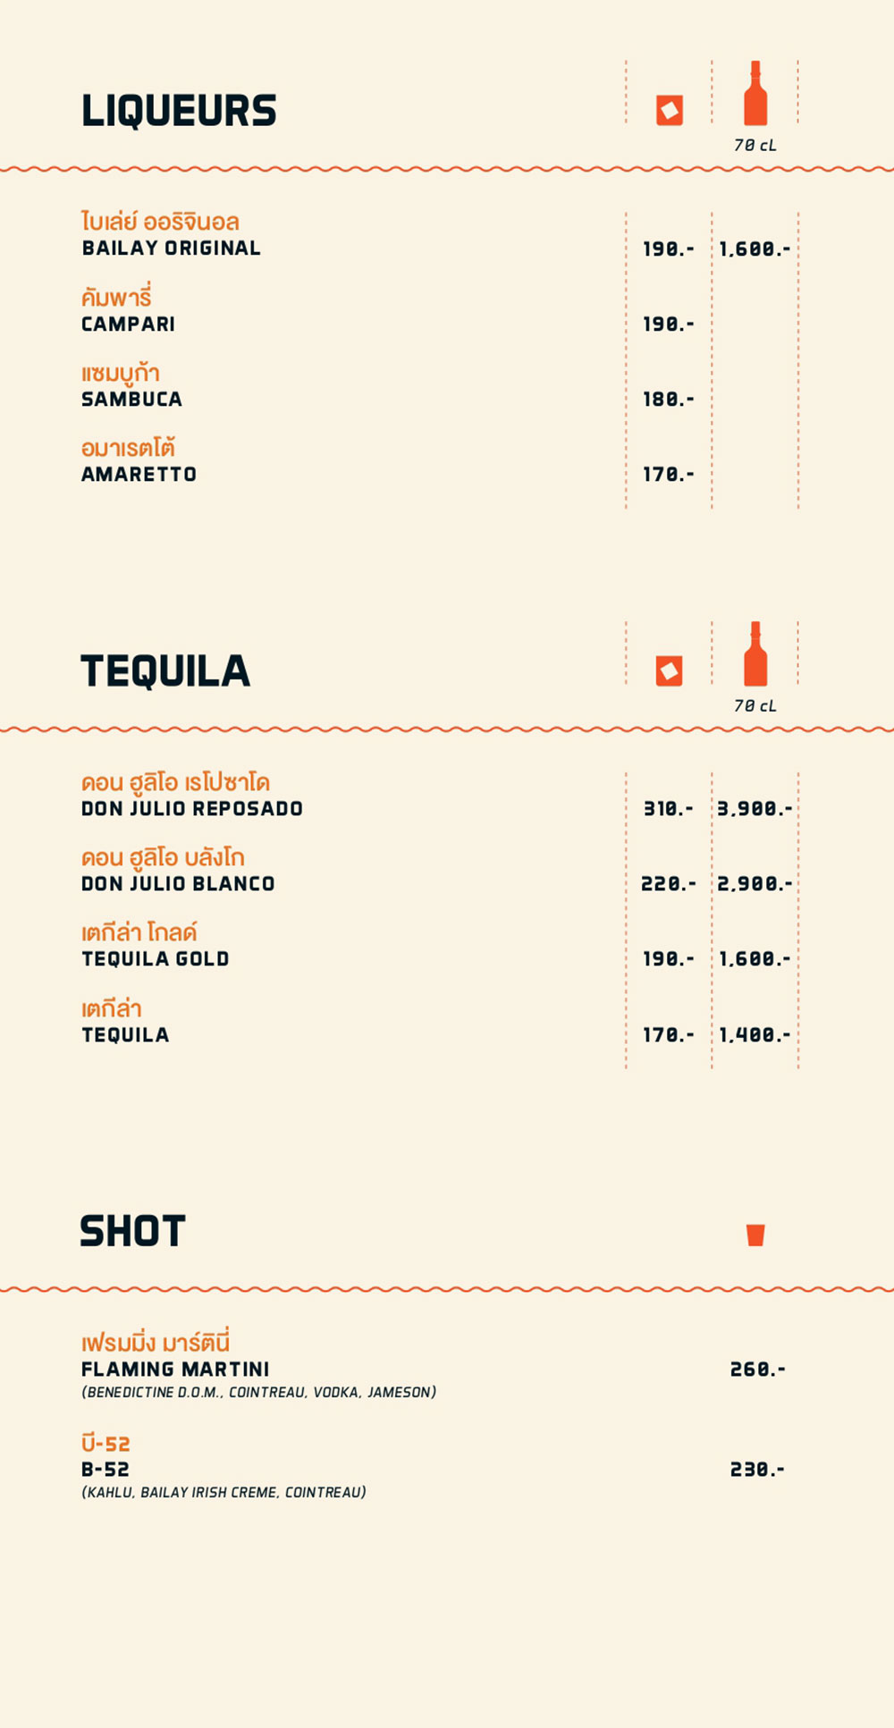Select the SHOT section heading
This screenshot has height=1728, width=894.
click(132, 1232)
